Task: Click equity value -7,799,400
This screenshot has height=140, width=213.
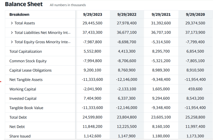Action: click(x=195, y=42)
